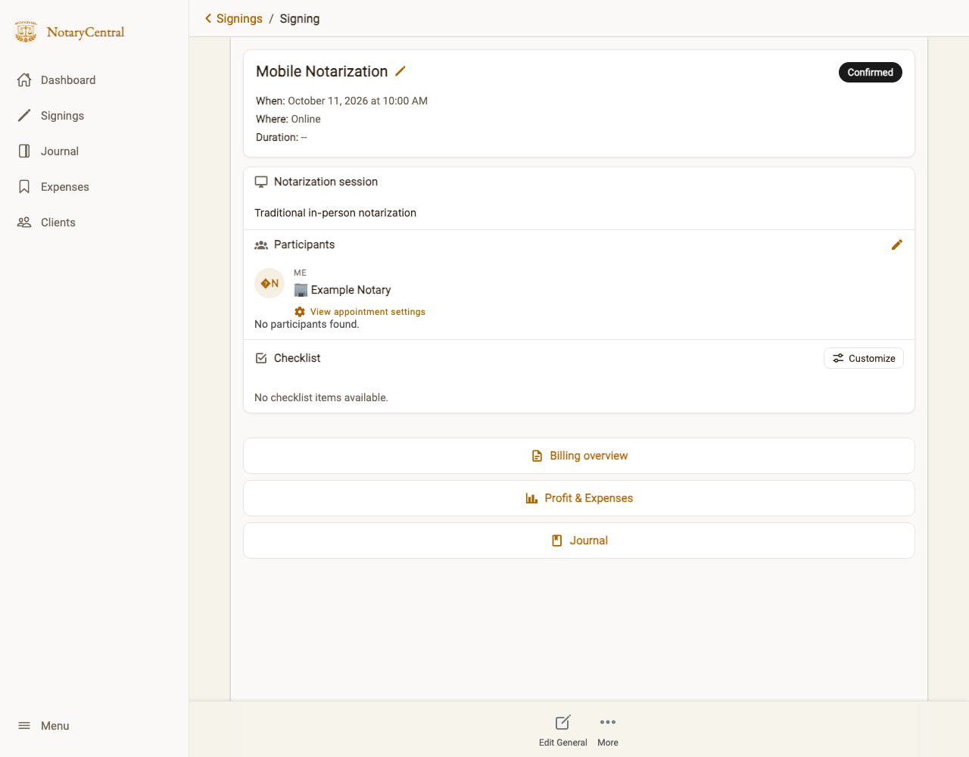Click the NotaryCentral logo
Screen dimensions: 969x757
click(x=69, y=32)
